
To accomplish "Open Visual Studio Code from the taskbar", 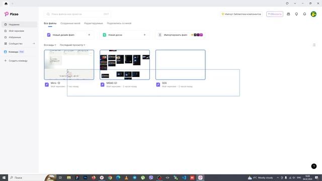I will pos(184,177).
